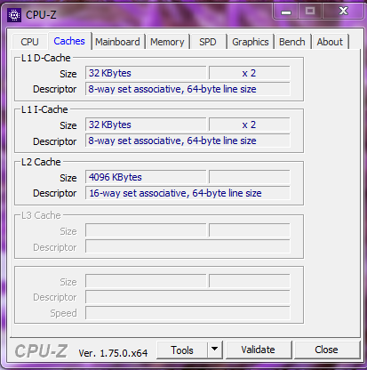The width and height of the screenshot is (367, 370).
Task: Click the CPU-Z application icon in title bar
Action: point(14,15)
